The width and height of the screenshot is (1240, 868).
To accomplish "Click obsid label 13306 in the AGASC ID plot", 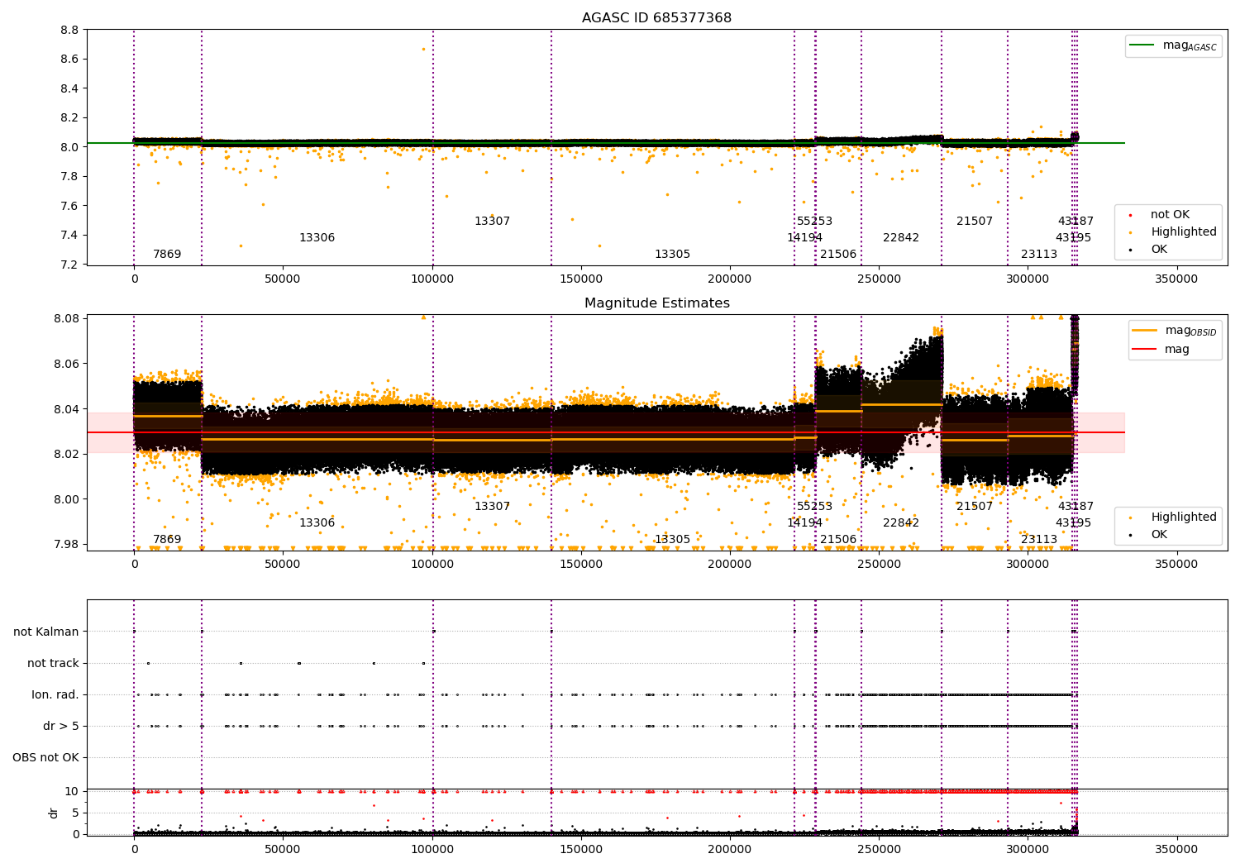I will pyautogui.click(x=317, y=238).
